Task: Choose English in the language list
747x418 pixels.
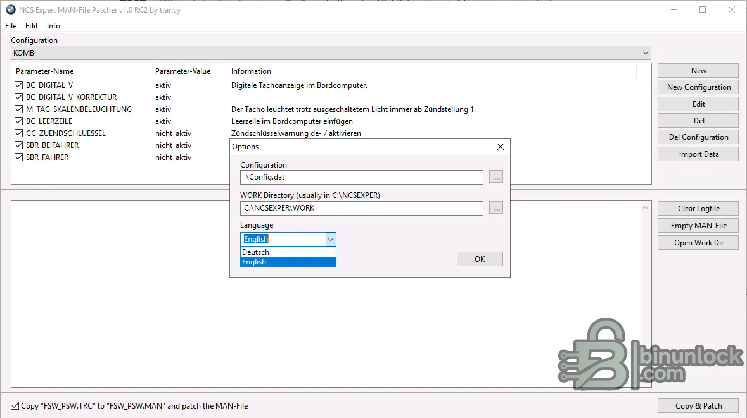Action: point(288,262)
